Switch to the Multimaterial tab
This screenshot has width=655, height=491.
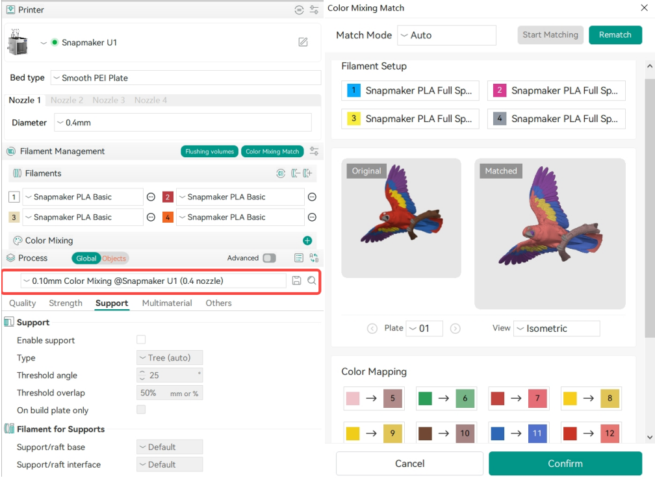pos(167,303)
